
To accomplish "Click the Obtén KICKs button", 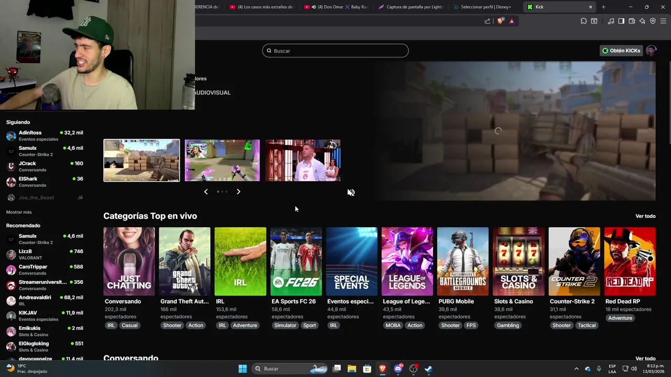I will click(621, 51).
